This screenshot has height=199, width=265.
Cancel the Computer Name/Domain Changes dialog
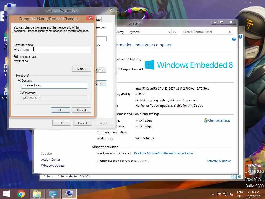pos(82,110)
